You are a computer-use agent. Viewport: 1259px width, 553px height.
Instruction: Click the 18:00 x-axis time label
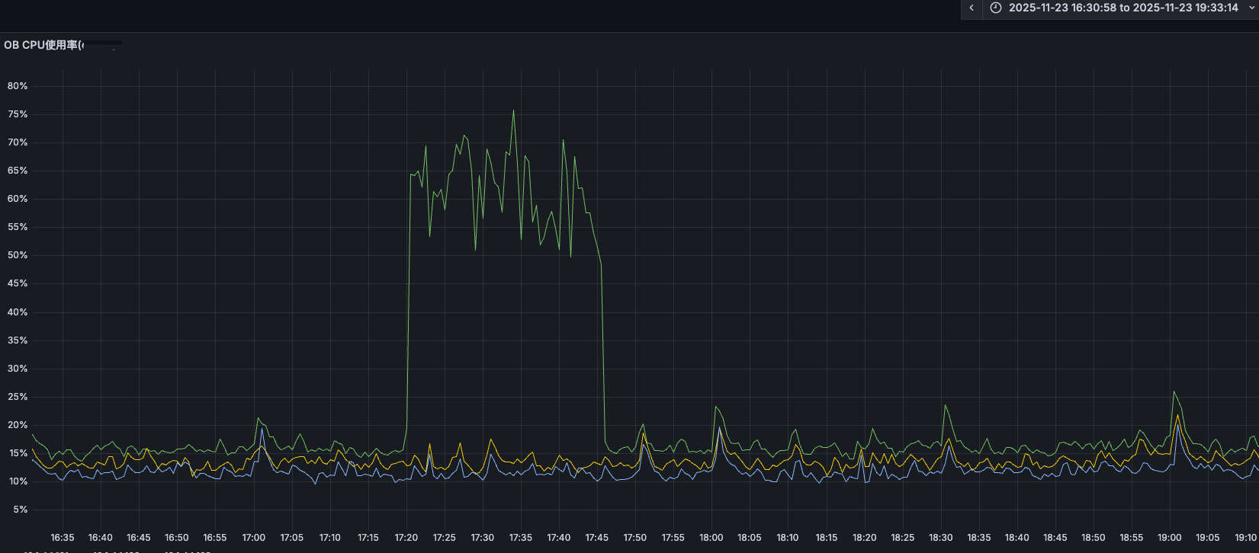coord(711,538)
